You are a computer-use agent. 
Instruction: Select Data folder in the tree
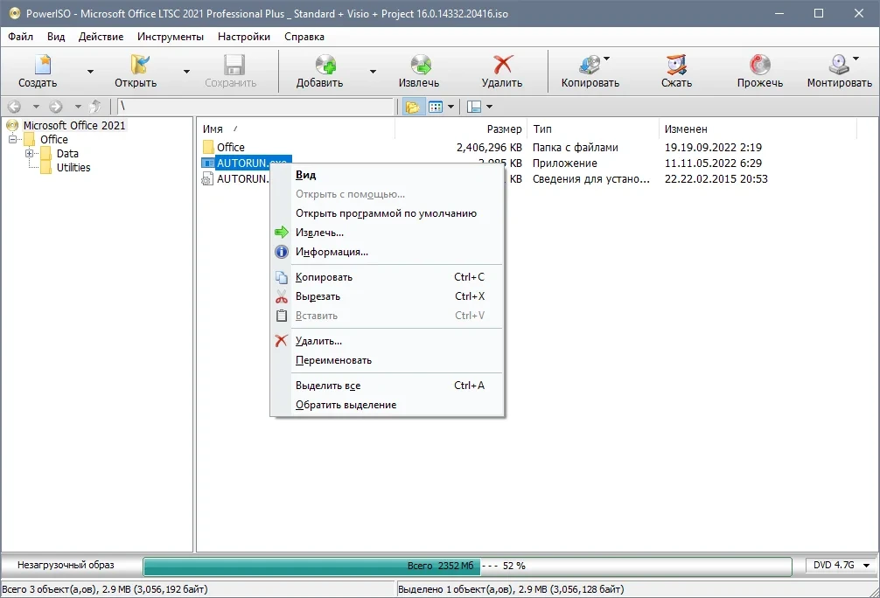tap(67, 153)
